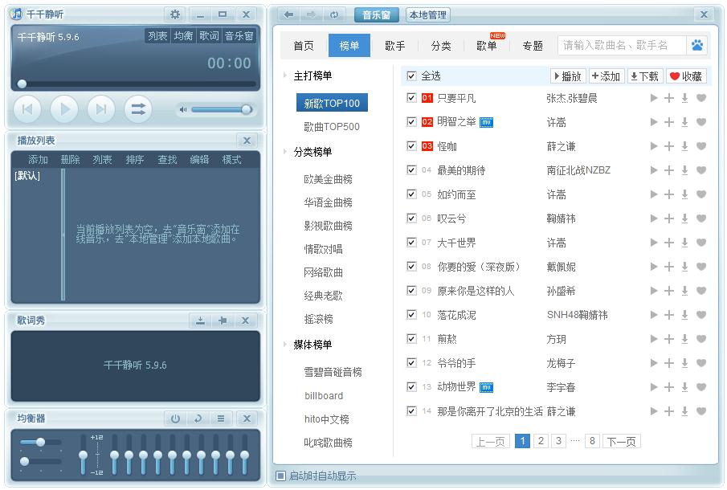Open the MV for 明智之举
Image resolution: width=727 pixels, height=490 pixels.
coord(486,122)
